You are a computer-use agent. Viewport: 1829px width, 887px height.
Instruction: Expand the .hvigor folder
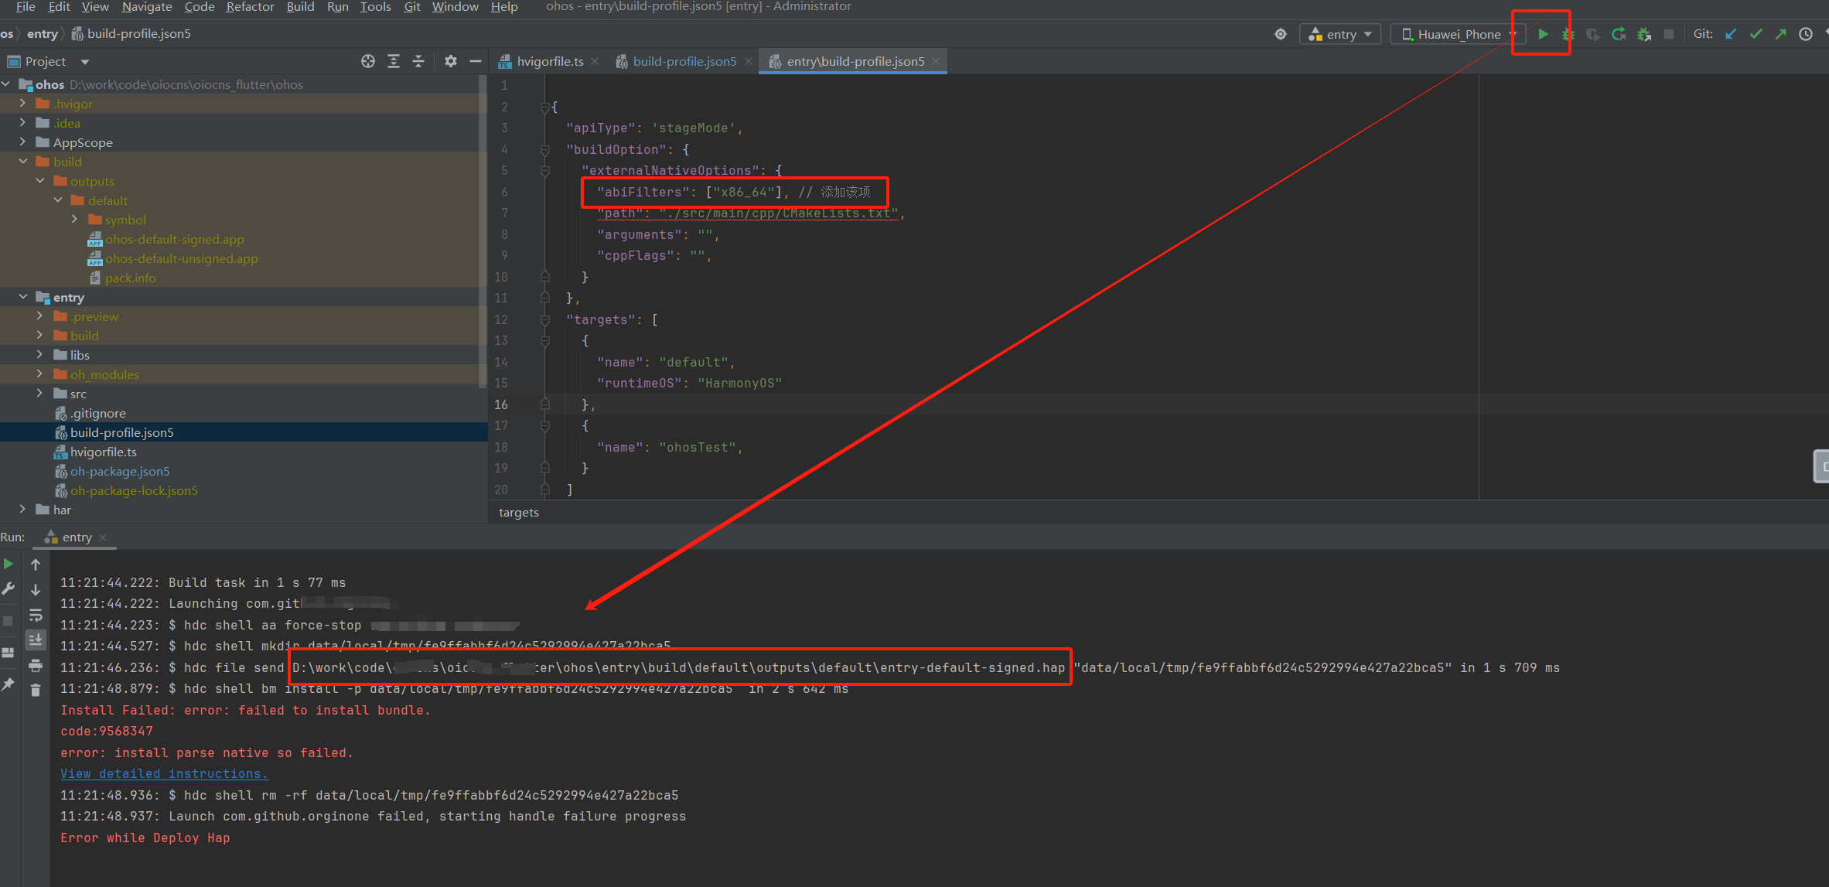point(22,104)
